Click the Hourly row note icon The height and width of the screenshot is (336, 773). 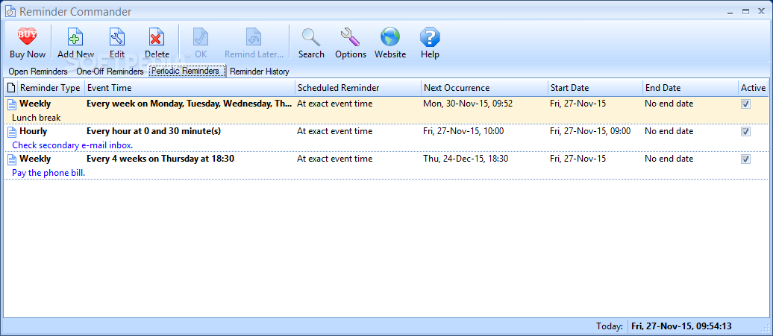click(11, 131)
